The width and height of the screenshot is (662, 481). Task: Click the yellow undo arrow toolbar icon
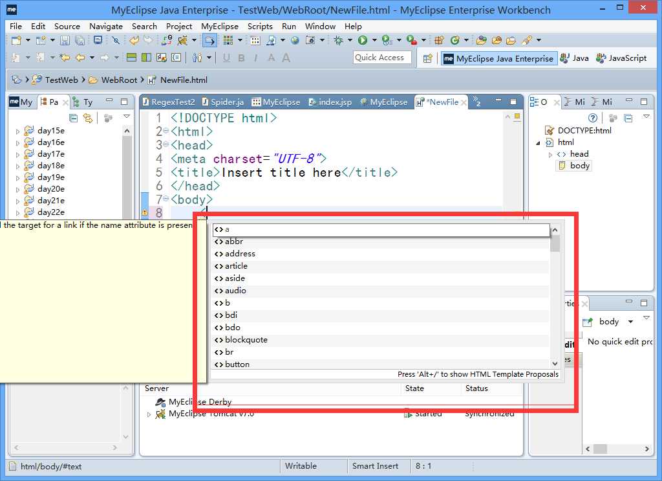point(134,40)
